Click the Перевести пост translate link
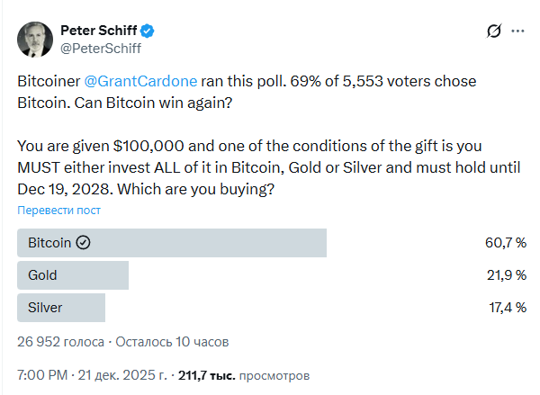Screen dimensions: 540x395 pyautogui.click(x=58, y=210)
